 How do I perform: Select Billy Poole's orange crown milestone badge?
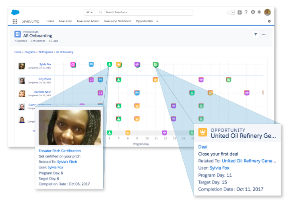[155, 80]
